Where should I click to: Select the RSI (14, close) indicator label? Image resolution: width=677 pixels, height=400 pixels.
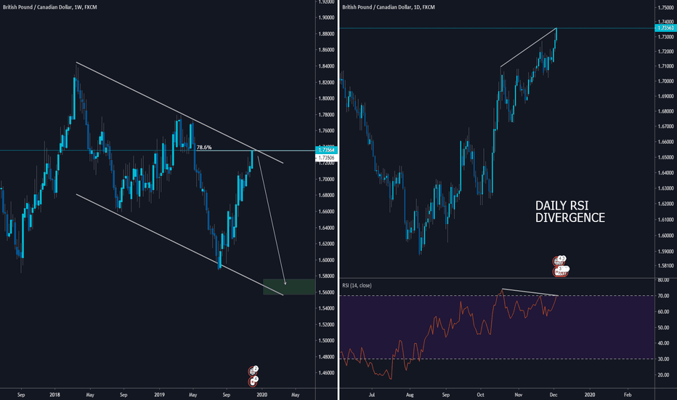tap(357, 285)
